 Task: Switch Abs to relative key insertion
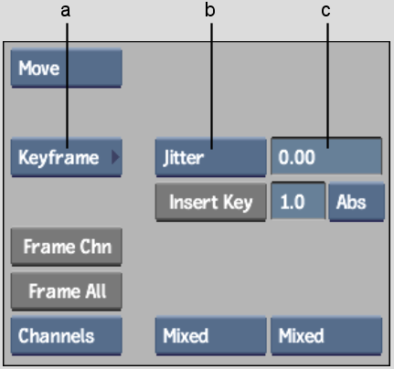pyautogui.click(x=357, y=202)
